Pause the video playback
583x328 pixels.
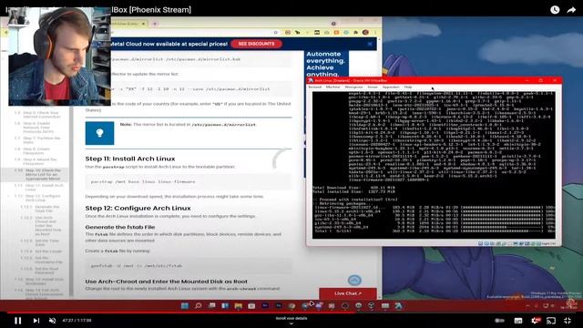17,320
